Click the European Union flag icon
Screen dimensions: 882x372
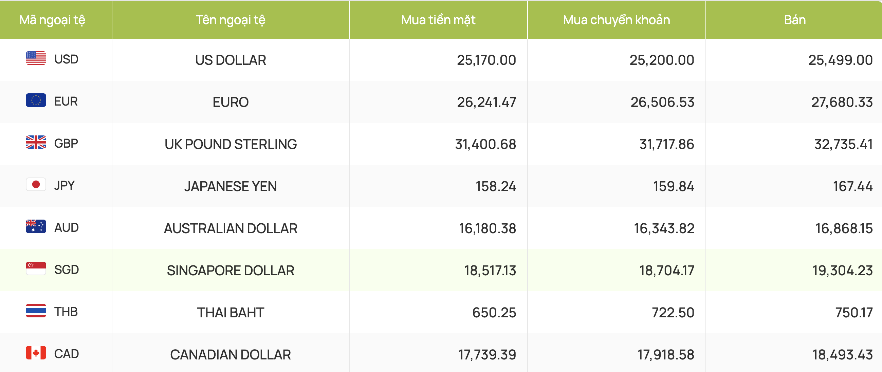pos(36,100)
